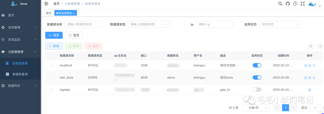Open the help question-mark icon

coord(295,4)
